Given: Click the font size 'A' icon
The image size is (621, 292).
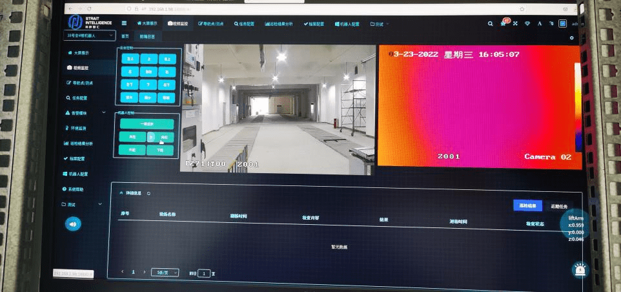Looking at the screenshot, I should (540, 24).
